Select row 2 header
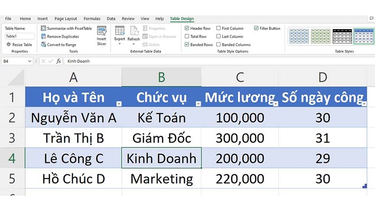The width and height of the screenshot is (375, 211). (x=12, y=118)
